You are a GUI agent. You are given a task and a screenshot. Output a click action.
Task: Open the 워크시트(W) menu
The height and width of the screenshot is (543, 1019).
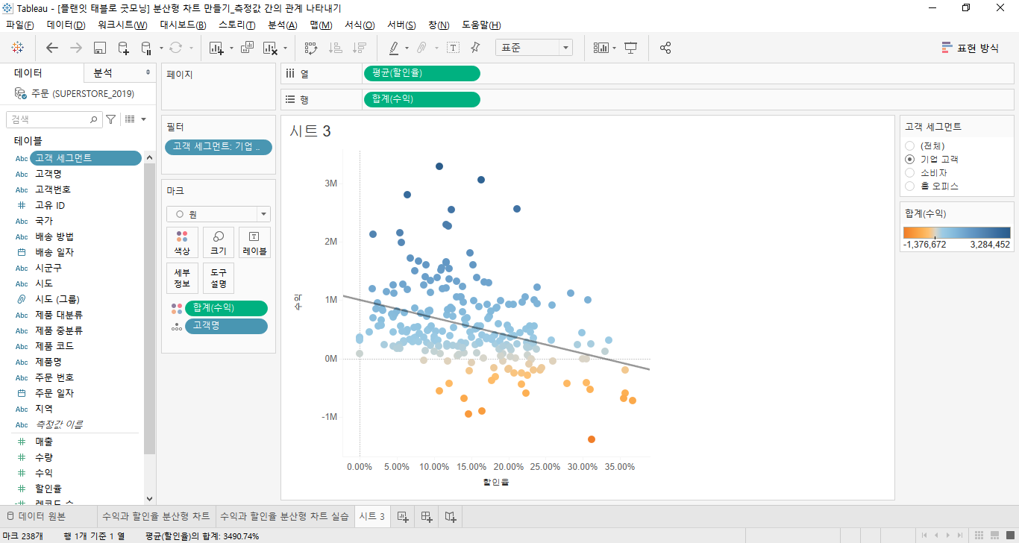122,25
